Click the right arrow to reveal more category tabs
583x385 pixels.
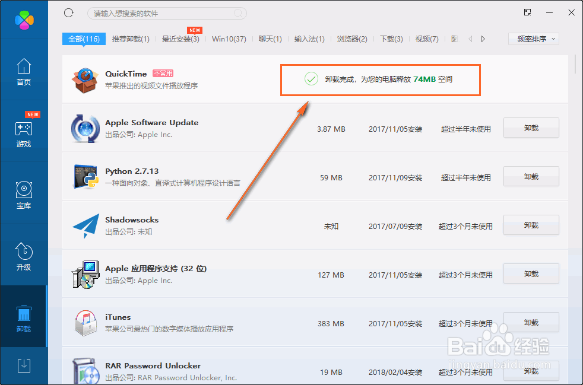[x=482, y=38]
